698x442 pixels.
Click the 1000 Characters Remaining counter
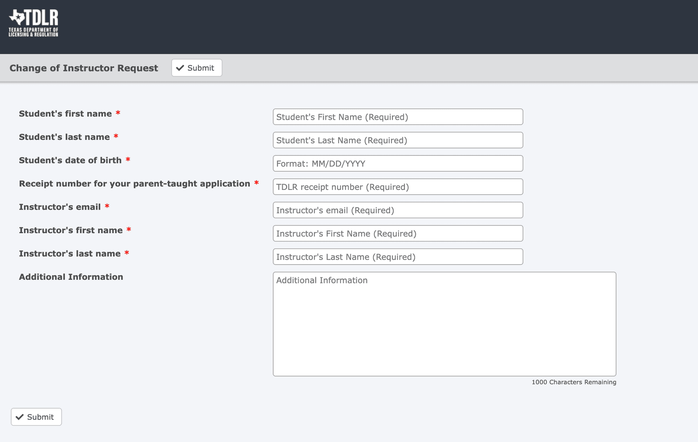574,382
